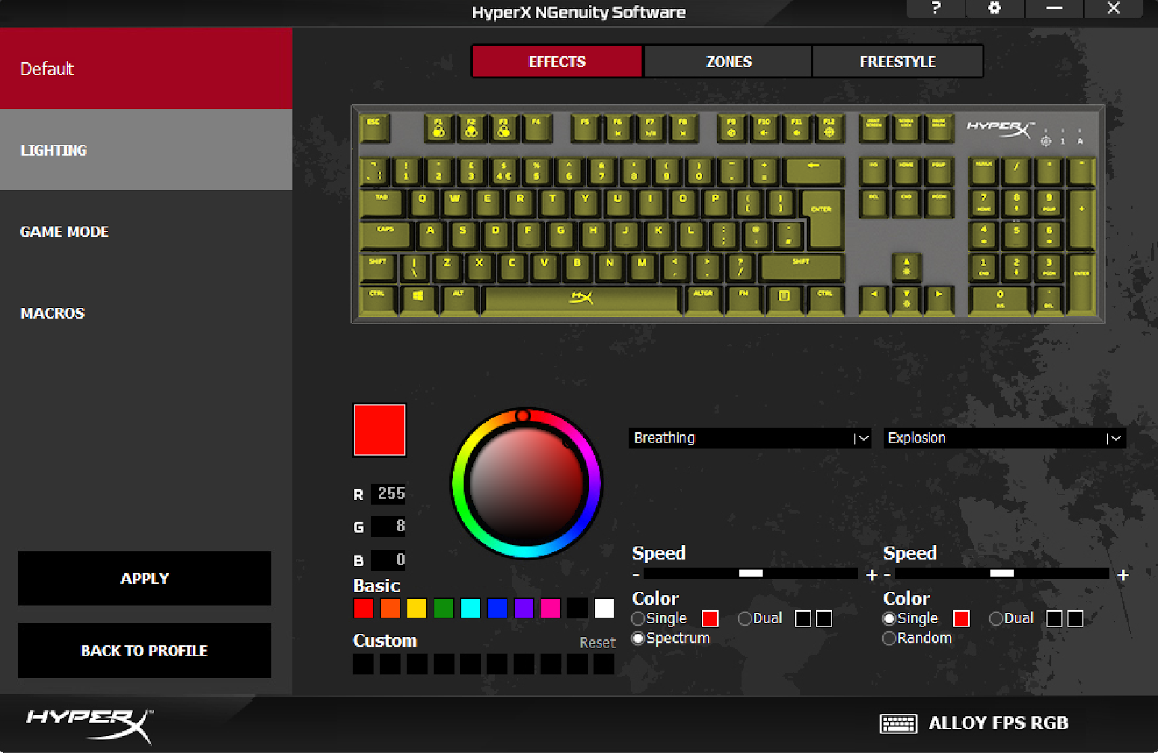Click the keyboard icon next to ALLOY FPS RGB
The width and height of the screenshot is (1158, 753).
pyautogui.click(x=897, y=722)
